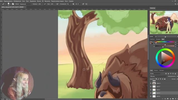Filter layers by pixel layers icon
The height and width of the screenshot is (100, 178).
tap(166, 74)
